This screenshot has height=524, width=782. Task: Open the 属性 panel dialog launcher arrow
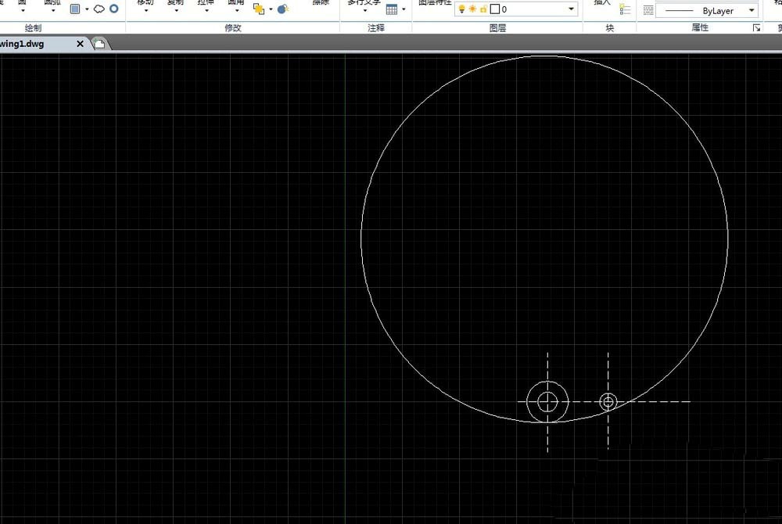pyautogui.click(x=756, y=27)
